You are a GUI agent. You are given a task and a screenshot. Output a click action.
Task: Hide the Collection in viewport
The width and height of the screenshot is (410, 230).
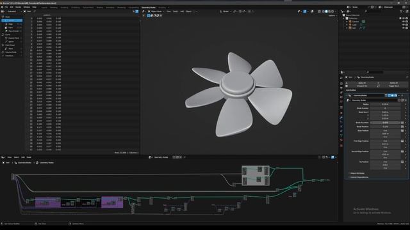click(x=404, y=19)
